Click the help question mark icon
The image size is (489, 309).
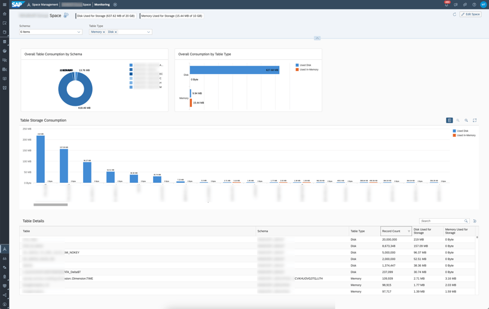pyautogui.click(x=474, y=5)
